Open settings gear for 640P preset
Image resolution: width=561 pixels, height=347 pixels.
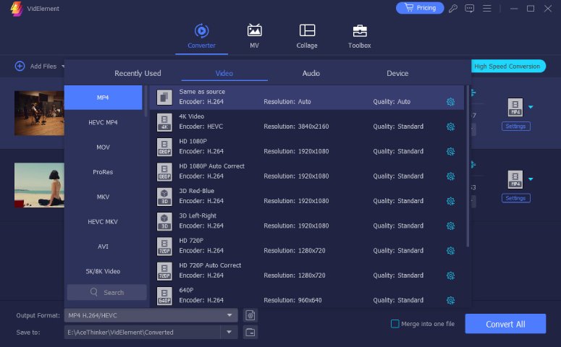pyautogui.click(x=450, y=300)
